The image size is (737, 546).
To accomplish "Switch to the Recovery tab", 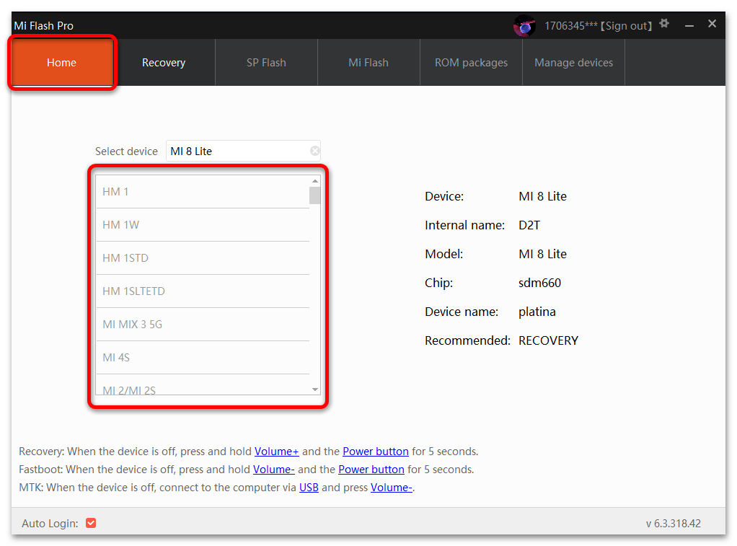I will [164, 63].
